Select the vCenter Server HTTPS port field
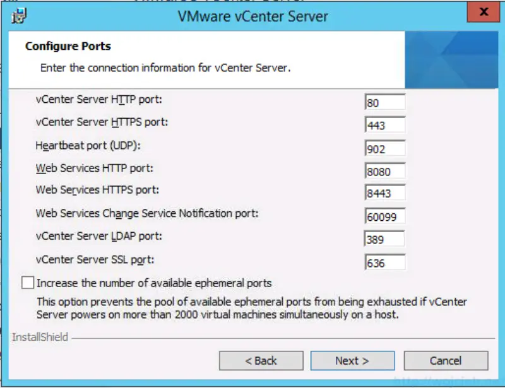This screenshot has height=388, width=505. [385, 124]
